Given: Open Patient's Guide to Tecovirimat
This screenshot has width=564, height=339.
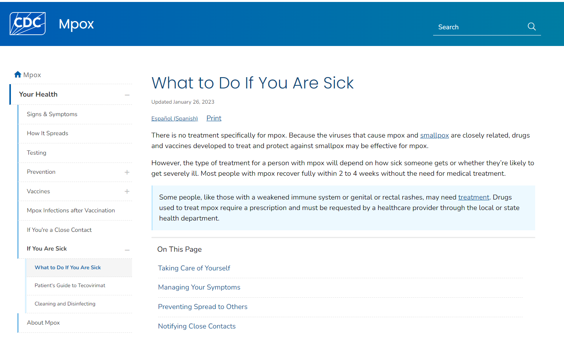Looking at the screenshot, I should coord(70,286).
